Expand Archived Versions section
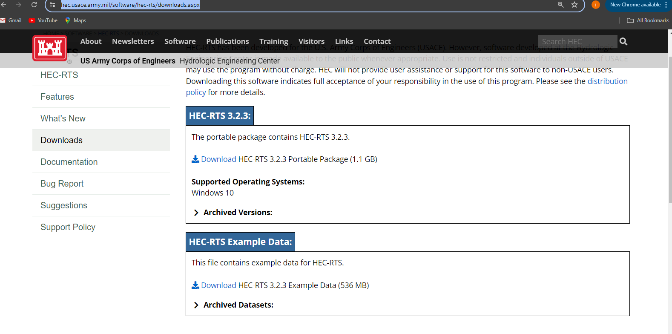Image resolution: width=672 pixels, height=334 pixels. (233, 213)
